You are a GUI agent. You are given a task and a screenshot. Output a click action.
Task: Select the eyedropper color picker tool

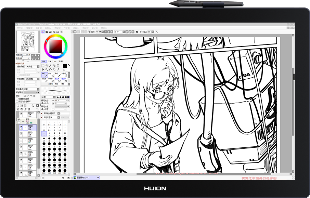point(58,69)
